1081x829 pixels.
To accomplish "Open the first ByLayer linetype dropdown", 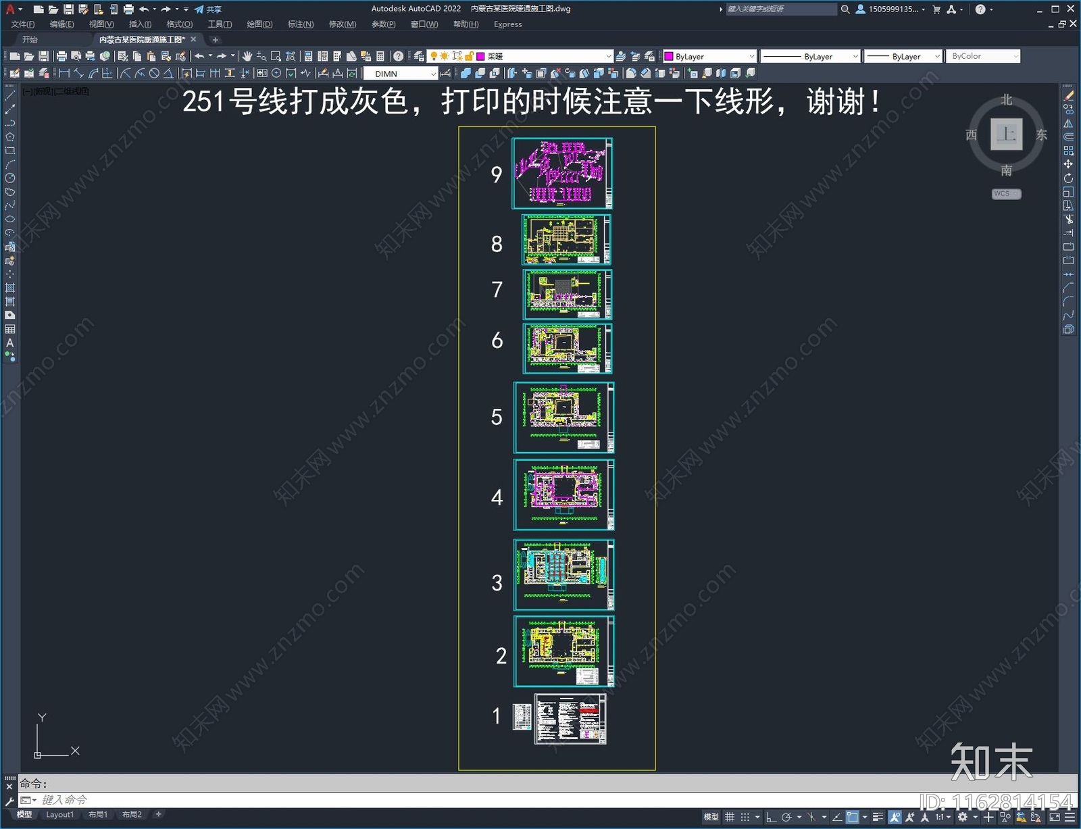I will tap(855, 56).
